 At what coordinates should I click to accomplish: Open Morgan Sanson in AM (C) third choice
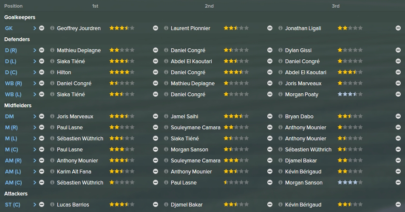[x=304, y=183]
